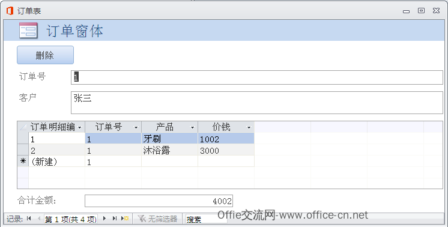
Task: Expand 产品 column filter dropdown
Action: click(x=192, y=127)
